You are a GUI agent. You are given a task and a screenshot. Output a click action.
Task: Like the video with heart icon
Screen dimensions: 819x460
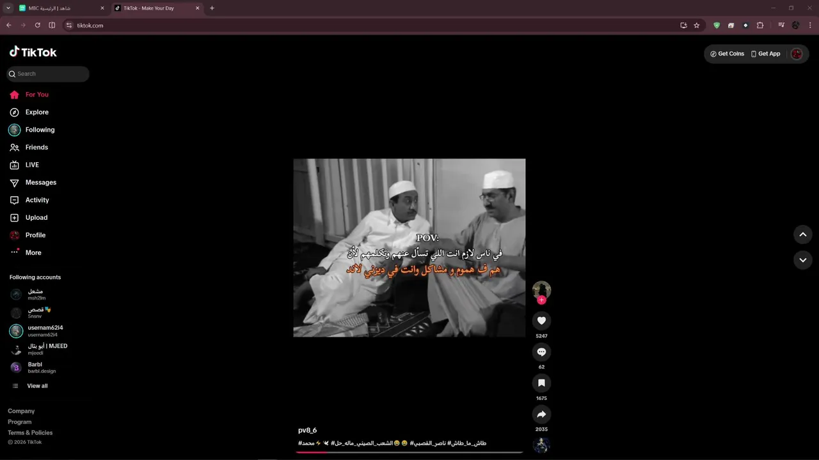click(541, 321)
